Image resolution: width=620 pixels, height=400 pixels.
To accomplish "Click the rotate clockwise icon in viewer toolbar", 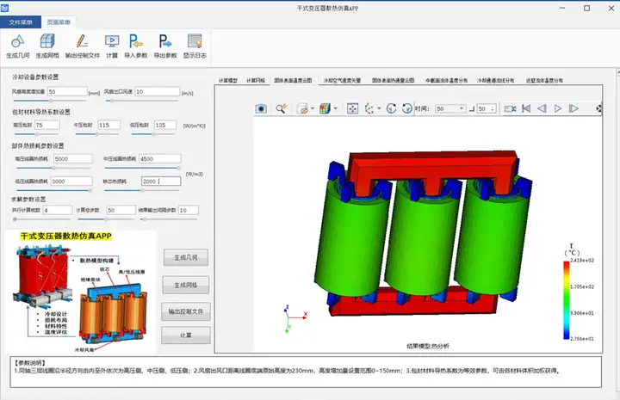I will coord(391,108).
